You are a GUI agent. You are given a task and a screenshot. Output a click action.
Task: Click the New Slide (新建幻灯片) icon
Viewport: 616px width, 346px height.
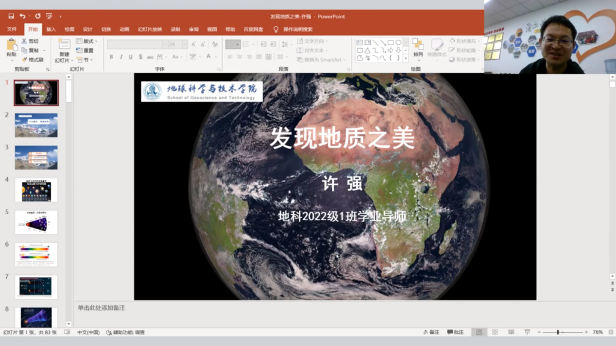click(63, 46)
